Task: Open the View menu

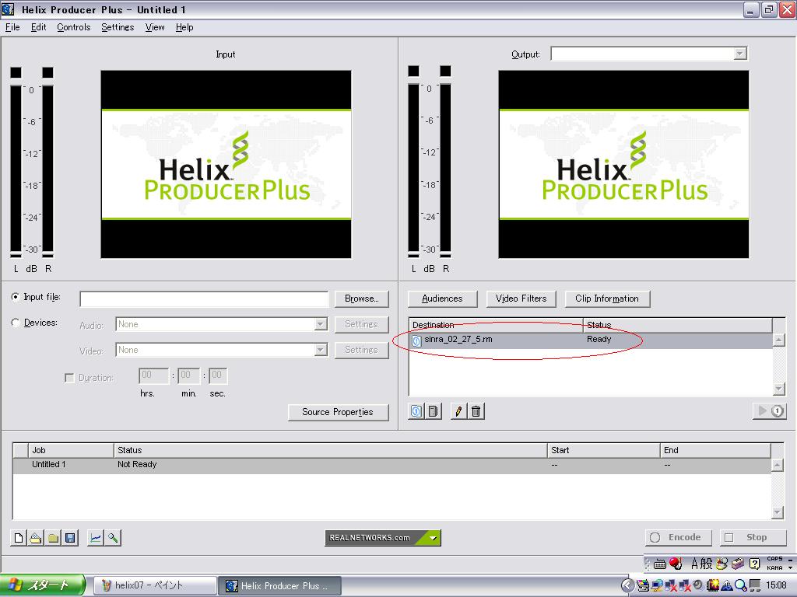Action: click(x=155, y=27)
